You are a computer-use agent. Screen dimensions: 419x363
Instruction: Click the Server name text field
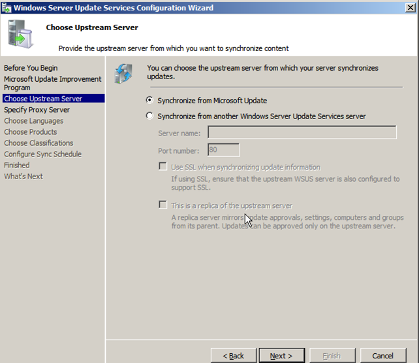(x=302, y=133)
